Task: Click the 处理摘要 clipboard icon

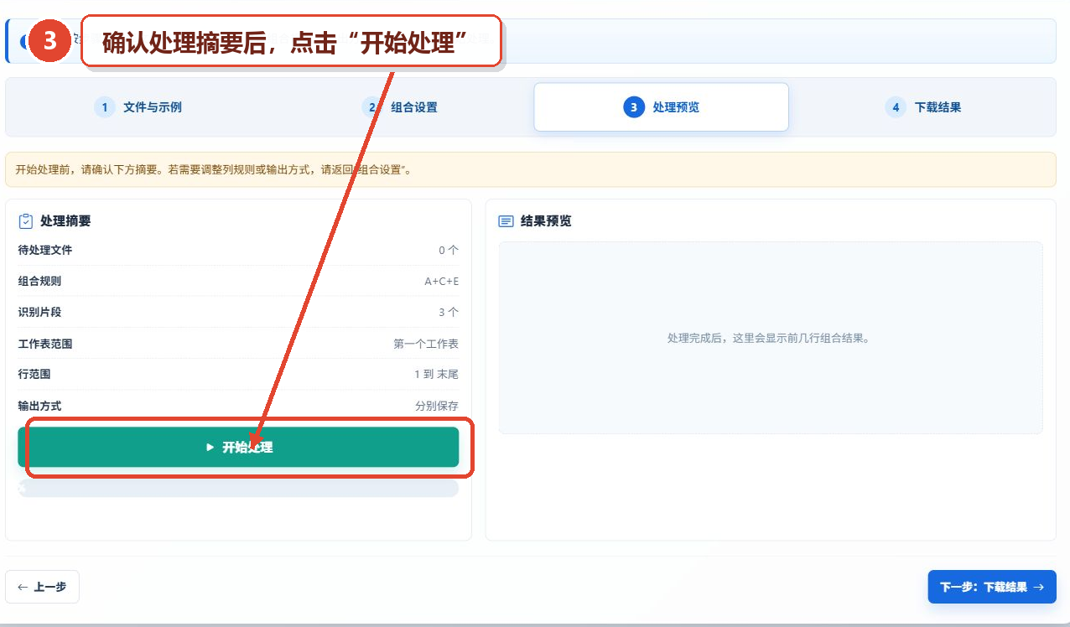Action: tap(26, 221)
